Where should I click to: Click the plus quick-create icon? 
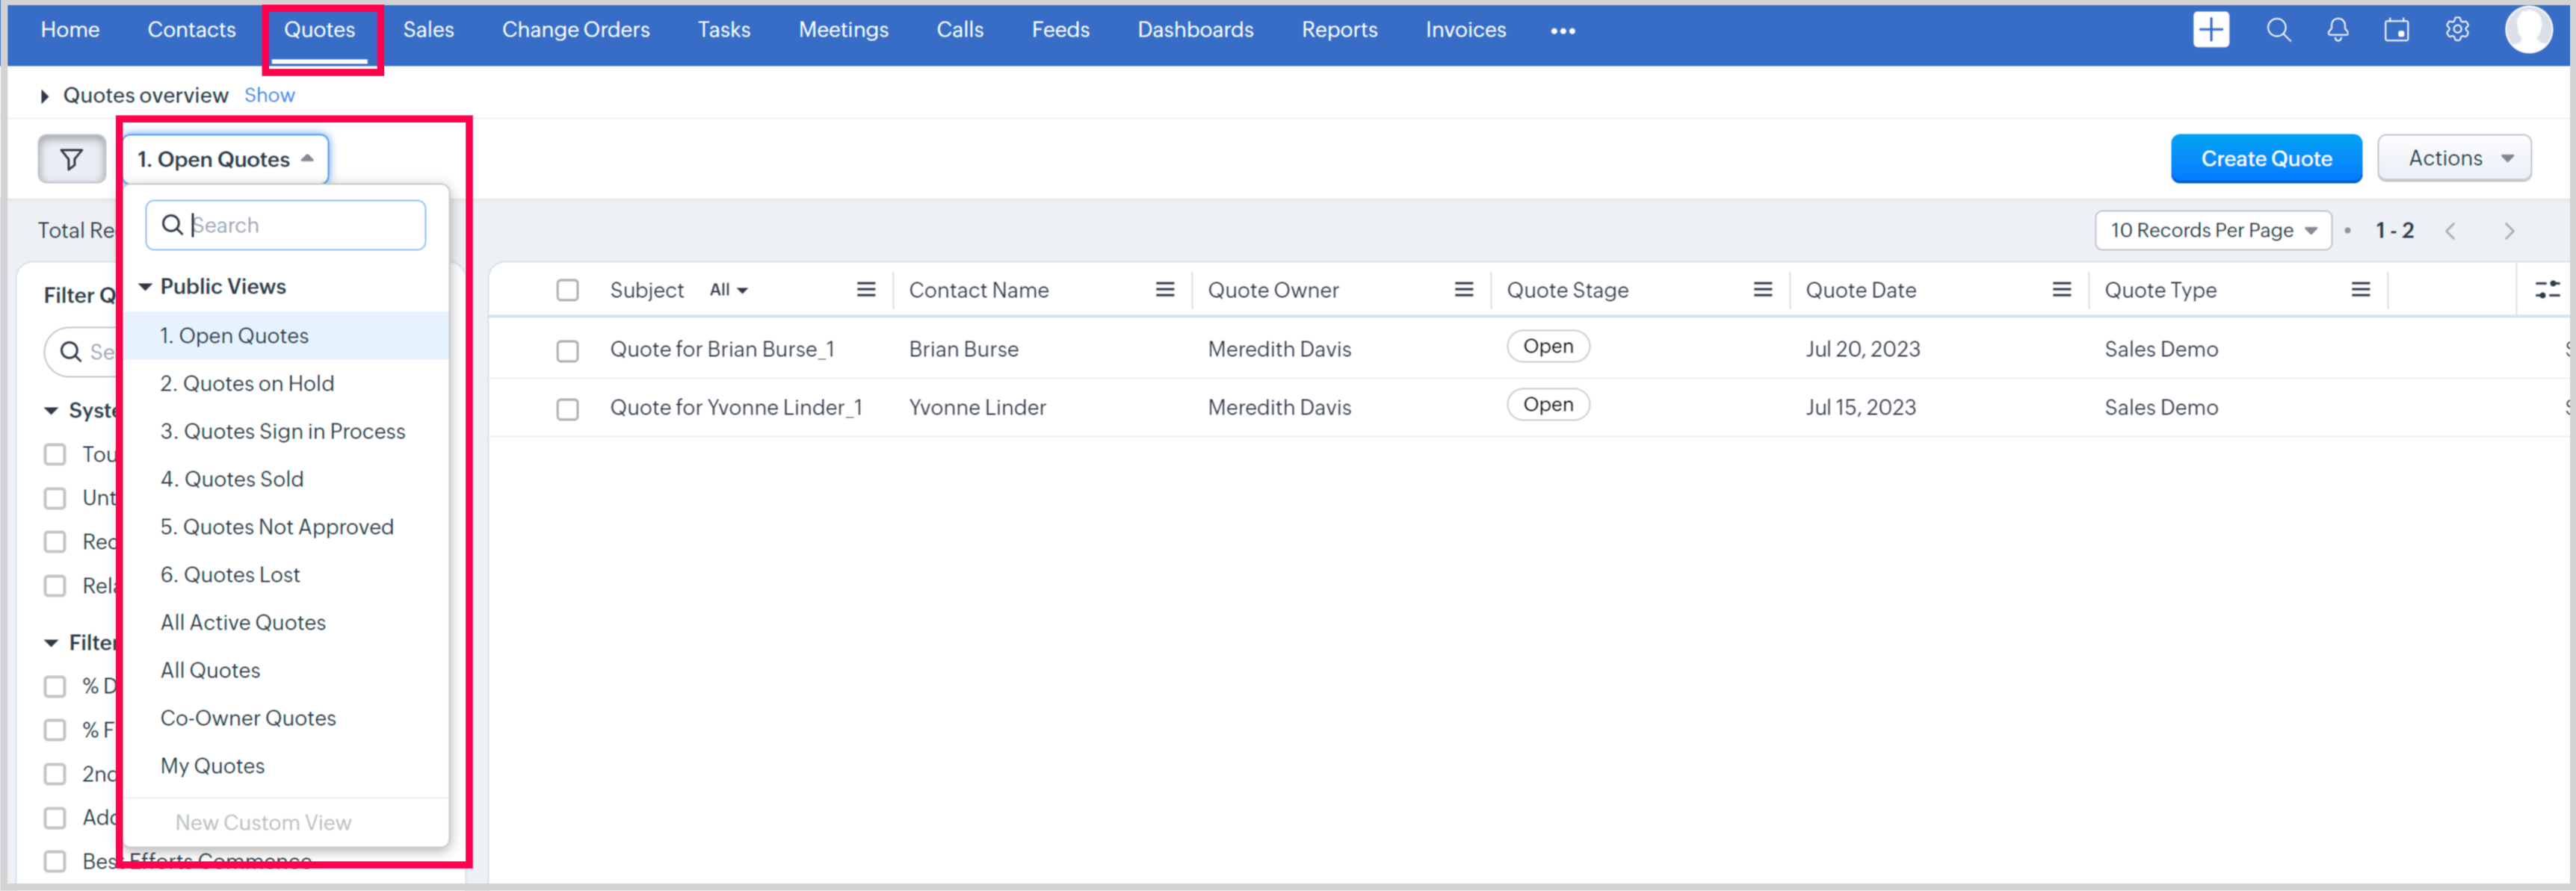[x=2210, y=30]
